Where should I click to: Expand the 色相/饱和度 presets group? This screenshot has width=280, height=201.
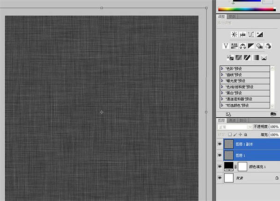(x=222, y=87)
